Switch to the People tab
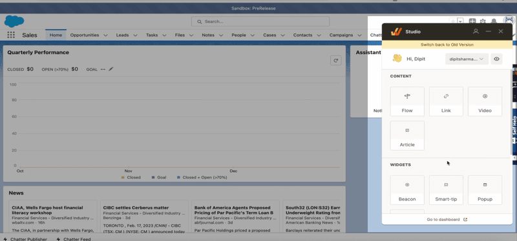 238,35
